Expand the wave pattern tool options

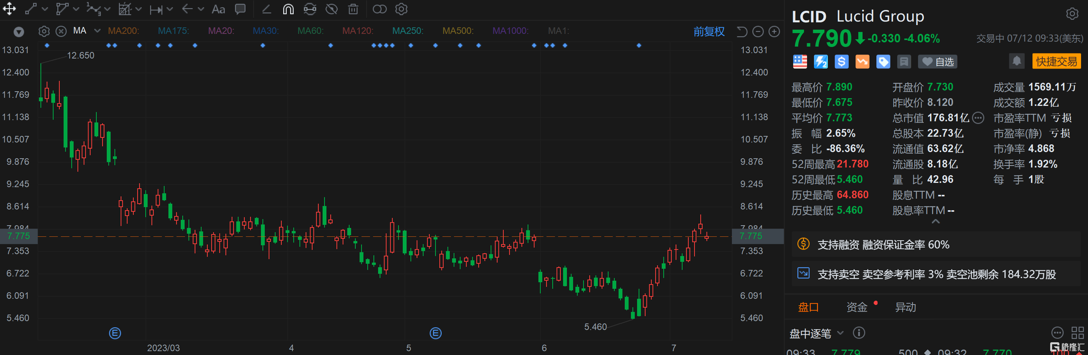coord(107,9)
